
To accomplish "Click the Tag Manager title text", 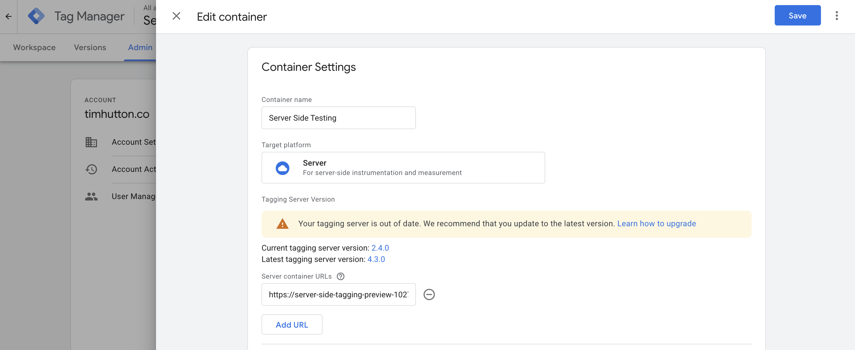I will click(x=89, y=16).
